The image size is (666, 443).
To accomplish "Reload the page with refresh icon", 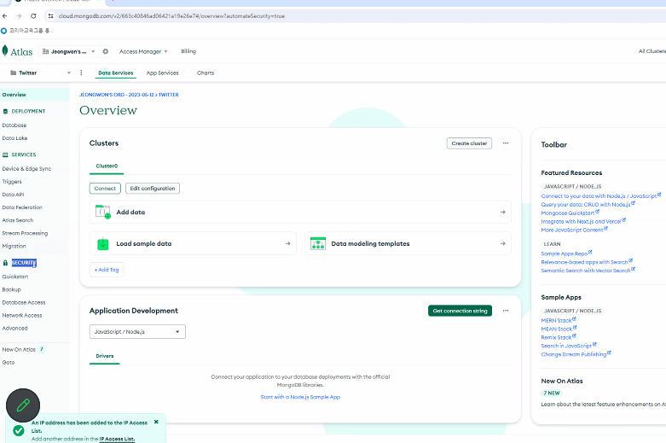I will (33, 16).
